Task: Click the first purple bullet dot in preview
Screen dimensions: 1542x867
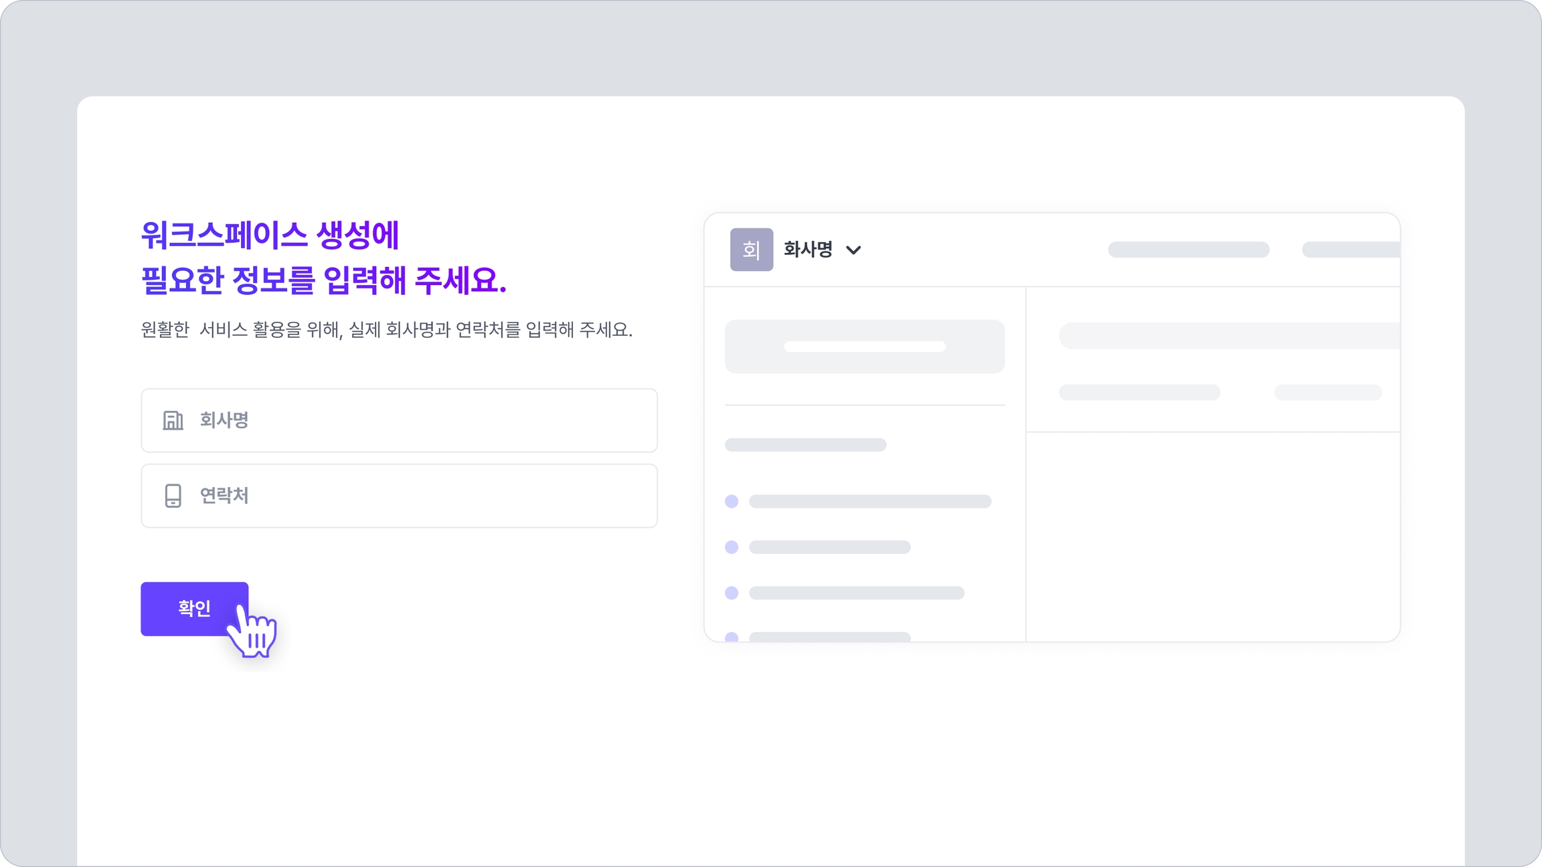Action: 732,502
